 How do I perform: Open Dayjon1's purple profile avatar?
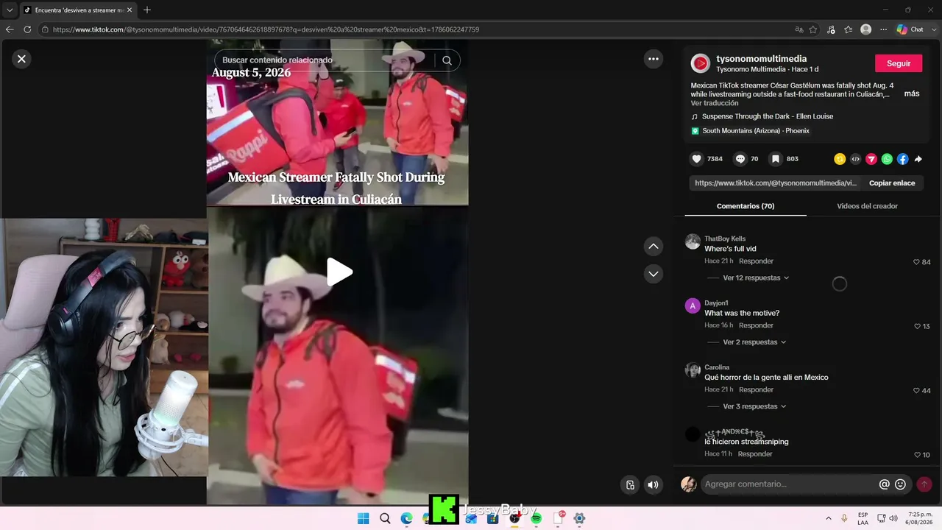(693, 306)
